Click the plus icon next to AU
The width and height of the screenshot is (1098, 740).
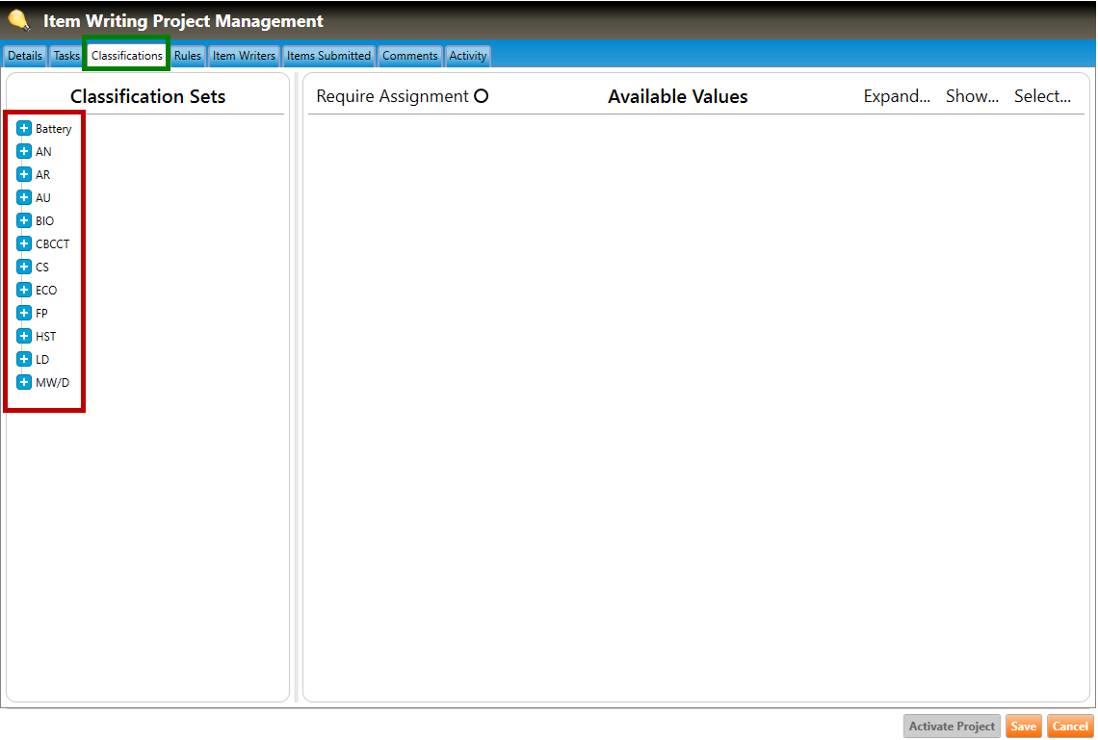tap(25, 197)
